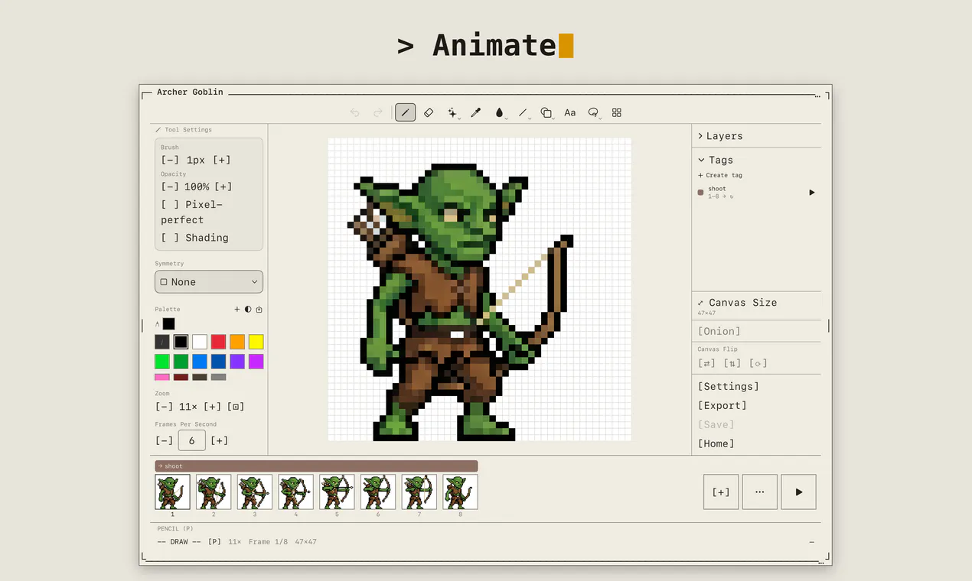Click the palette import icon
Image resolution: width=972 pixels, height=581 pixels.
[x=259, y=310]
